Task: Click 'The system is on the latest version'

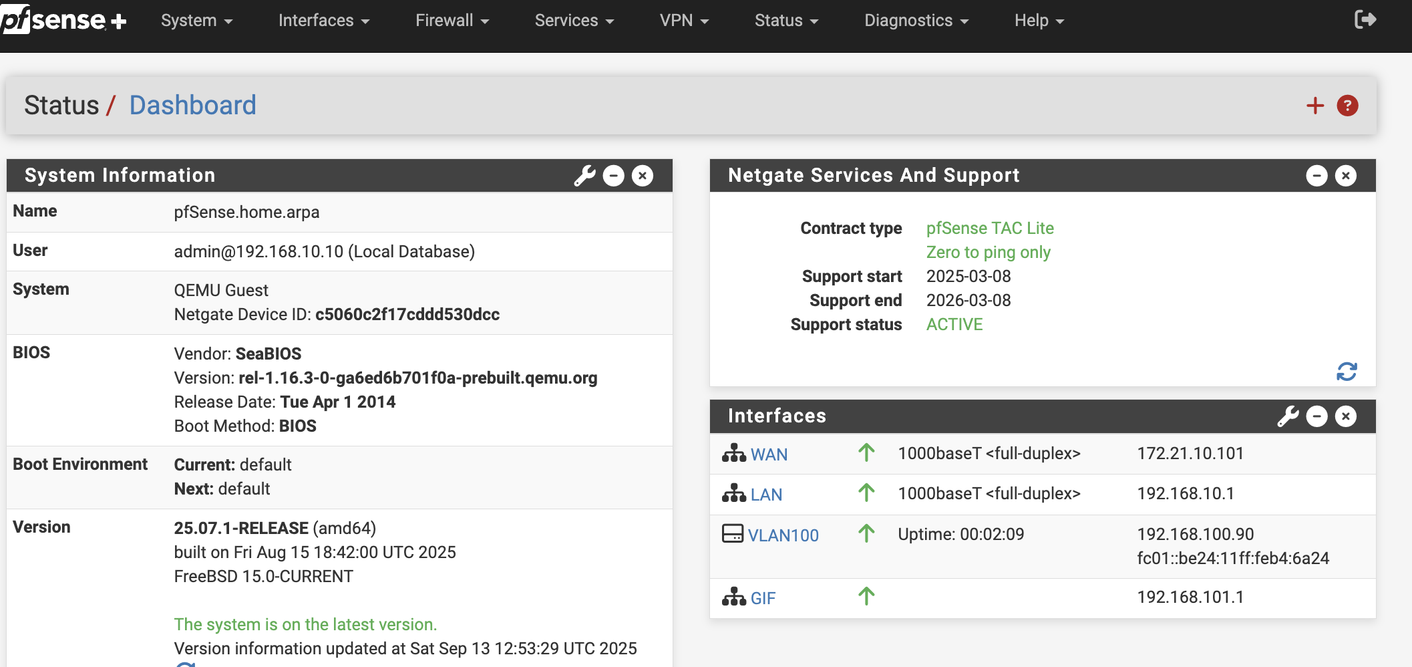Action: pos(305,625)
